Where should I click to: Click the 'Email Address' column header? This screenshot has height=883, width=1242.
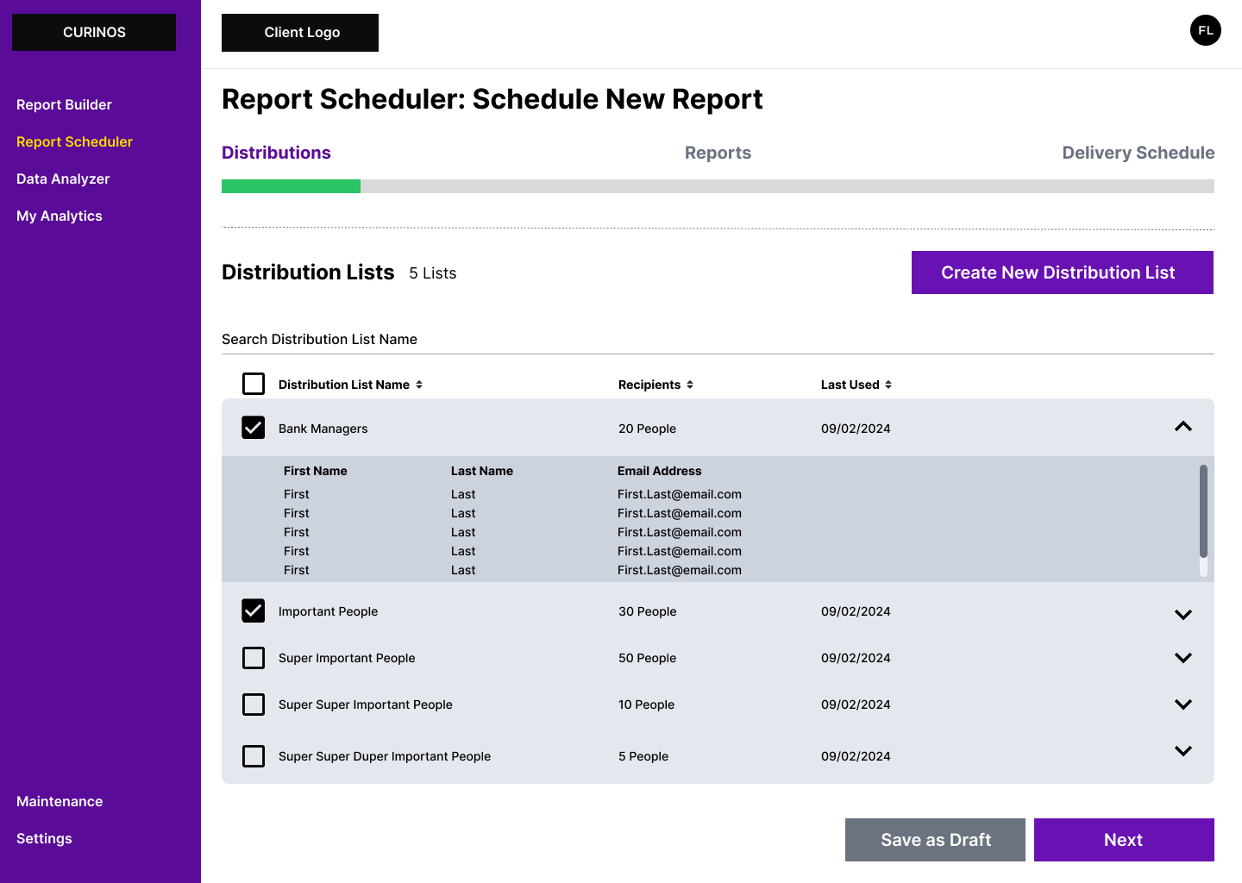[x=659, y=471]
